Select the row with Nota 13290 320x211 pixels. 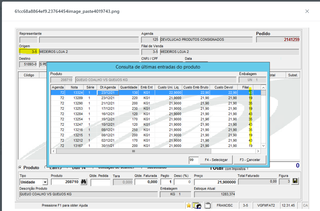pos(156,103)
